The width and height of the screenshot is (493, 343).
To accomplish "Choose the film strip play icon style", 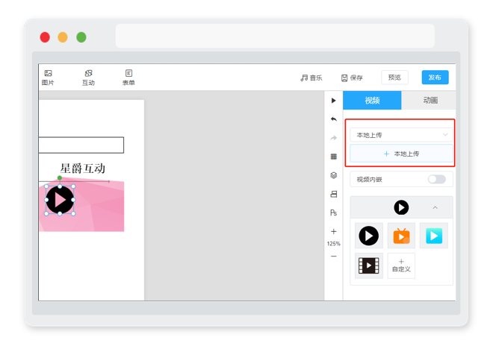I will click(369, 265).
